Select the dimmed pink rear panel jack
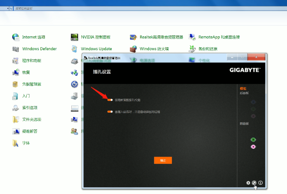The width and height of the screenshot is (287, 194). 253,116
